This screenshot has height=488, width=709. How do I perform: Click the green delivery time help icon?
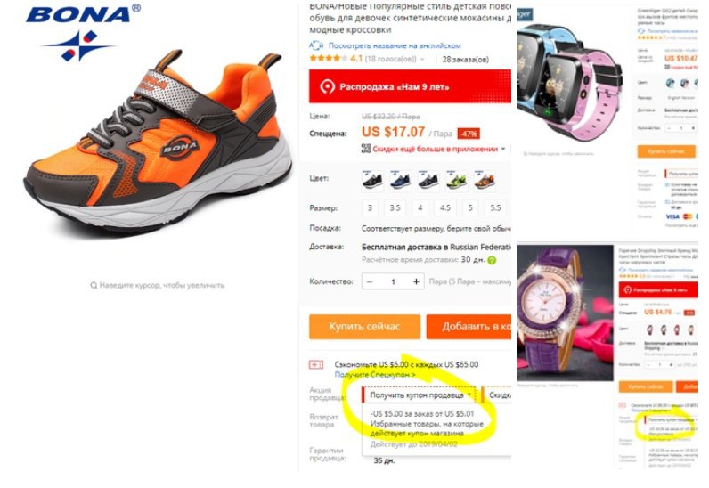click(x=492, y=261)
